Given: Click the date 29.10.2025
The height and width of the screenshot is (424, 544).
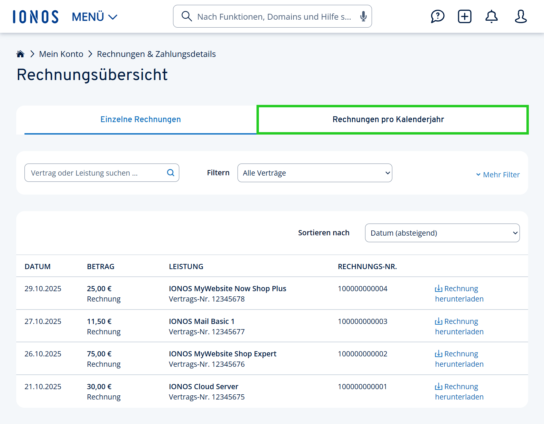Looking at the screenshot, I should tap(43, 288).
